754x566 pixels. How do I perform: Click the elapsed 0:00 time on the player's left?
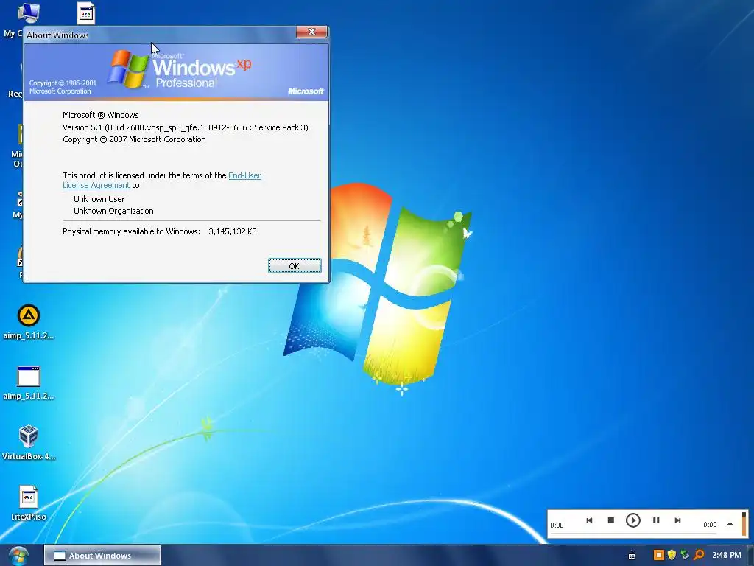[557, 525]
